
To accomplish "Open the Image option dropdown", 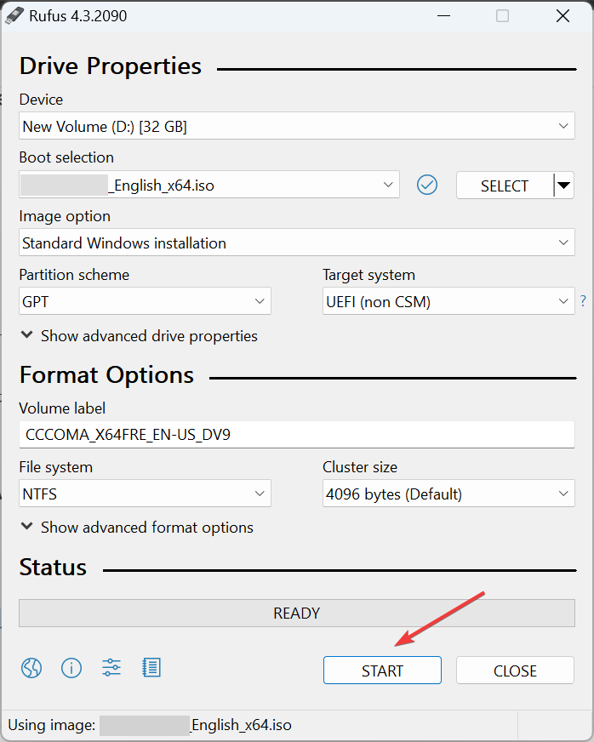I will point(297,243).
